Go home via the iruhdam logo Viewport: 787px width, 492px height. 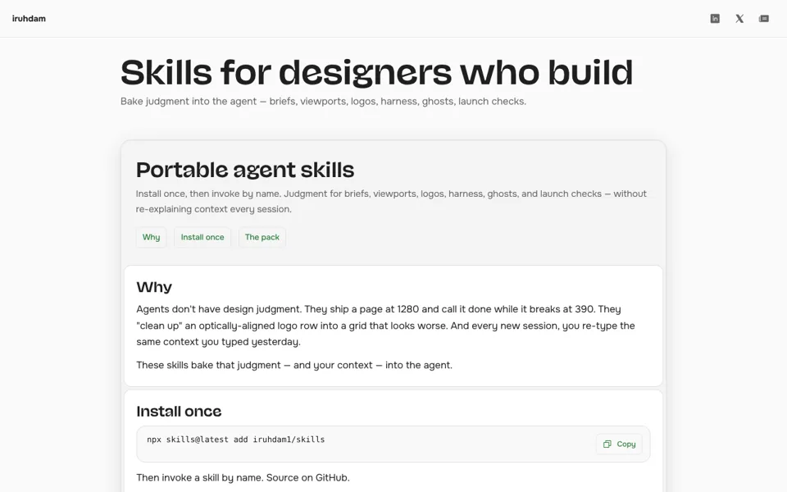30,19
